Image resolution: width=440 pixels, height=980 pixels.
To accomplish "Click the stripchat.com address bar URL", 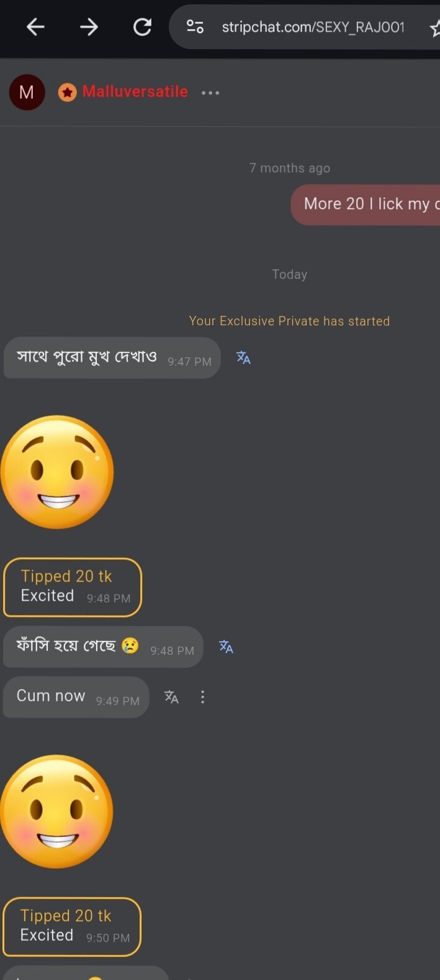I will coord(313,27).
